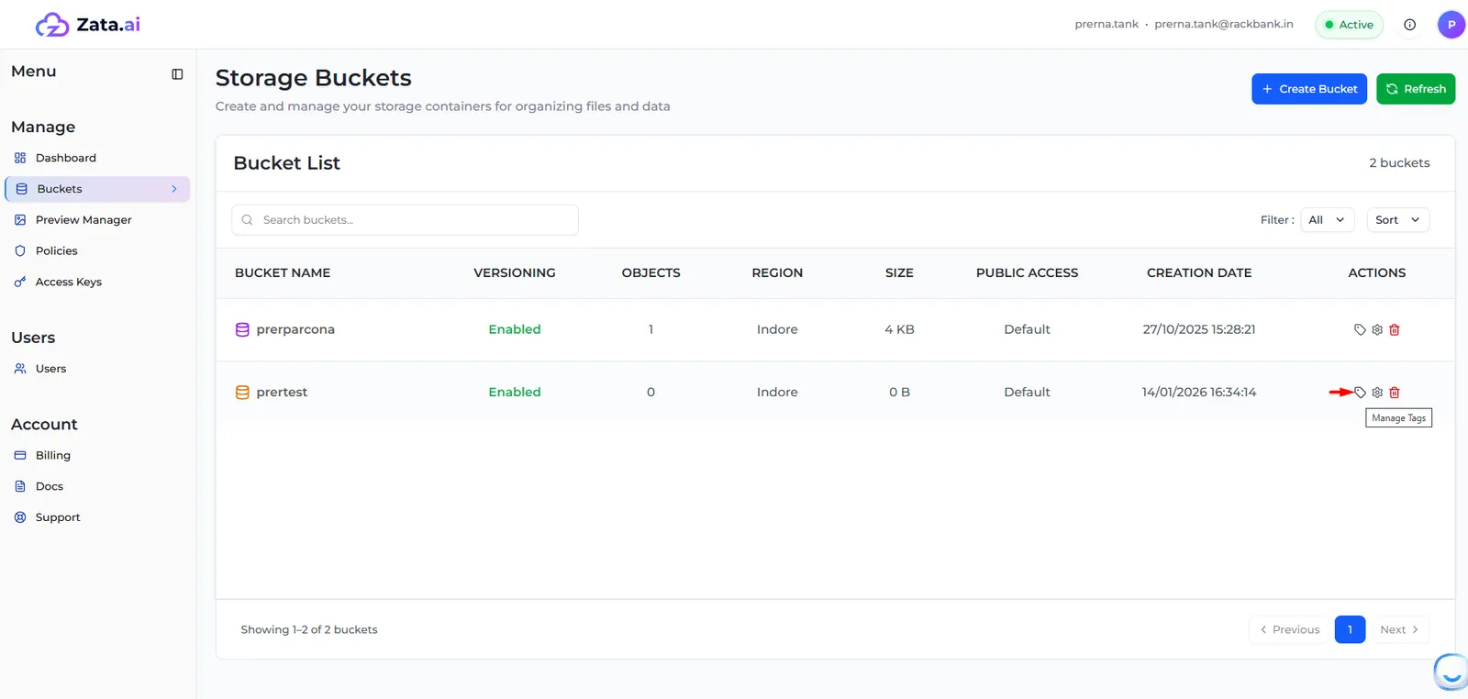The height and width of the screenshot is (699, 1468).
Task: Manage tags for prertest bucket
Action: (1360, 393)
